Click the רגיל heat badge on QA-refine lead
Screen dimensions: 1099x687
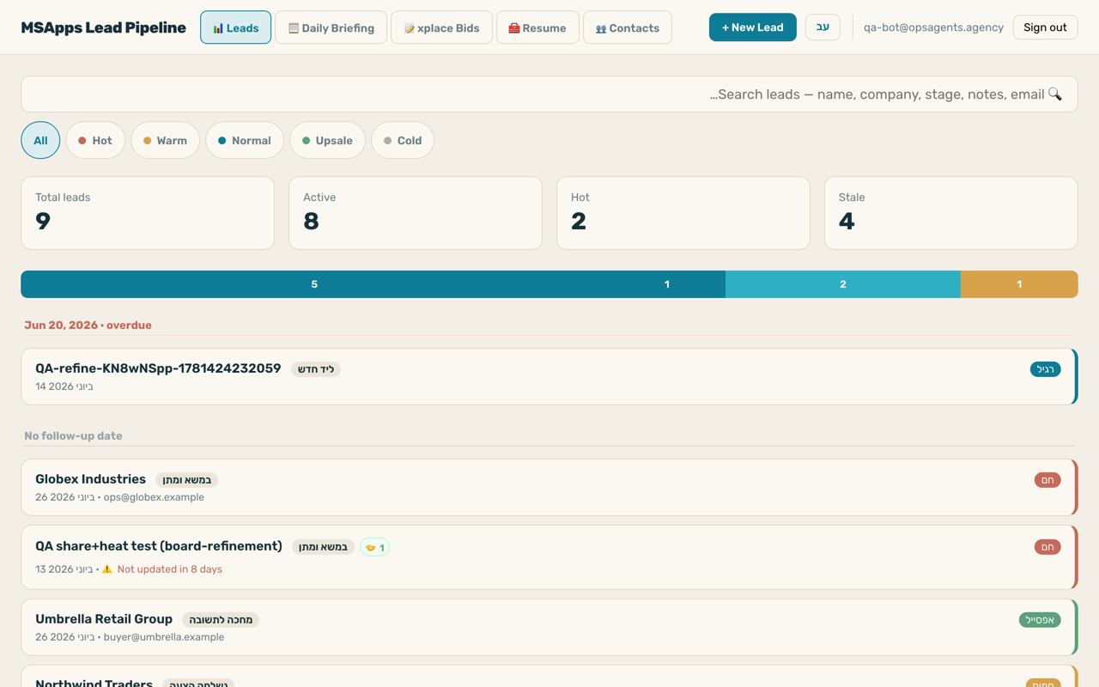1045,369
